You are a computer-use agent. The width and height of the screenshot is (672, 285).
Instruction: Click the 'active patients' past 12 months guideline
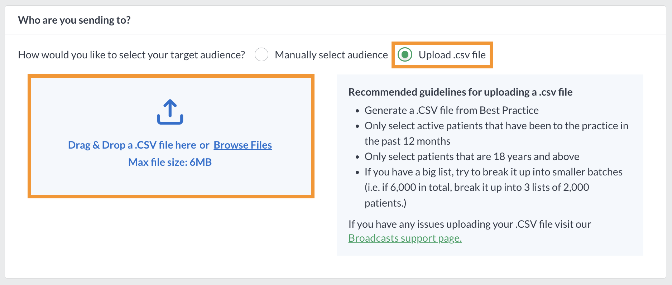click(496, 133)
